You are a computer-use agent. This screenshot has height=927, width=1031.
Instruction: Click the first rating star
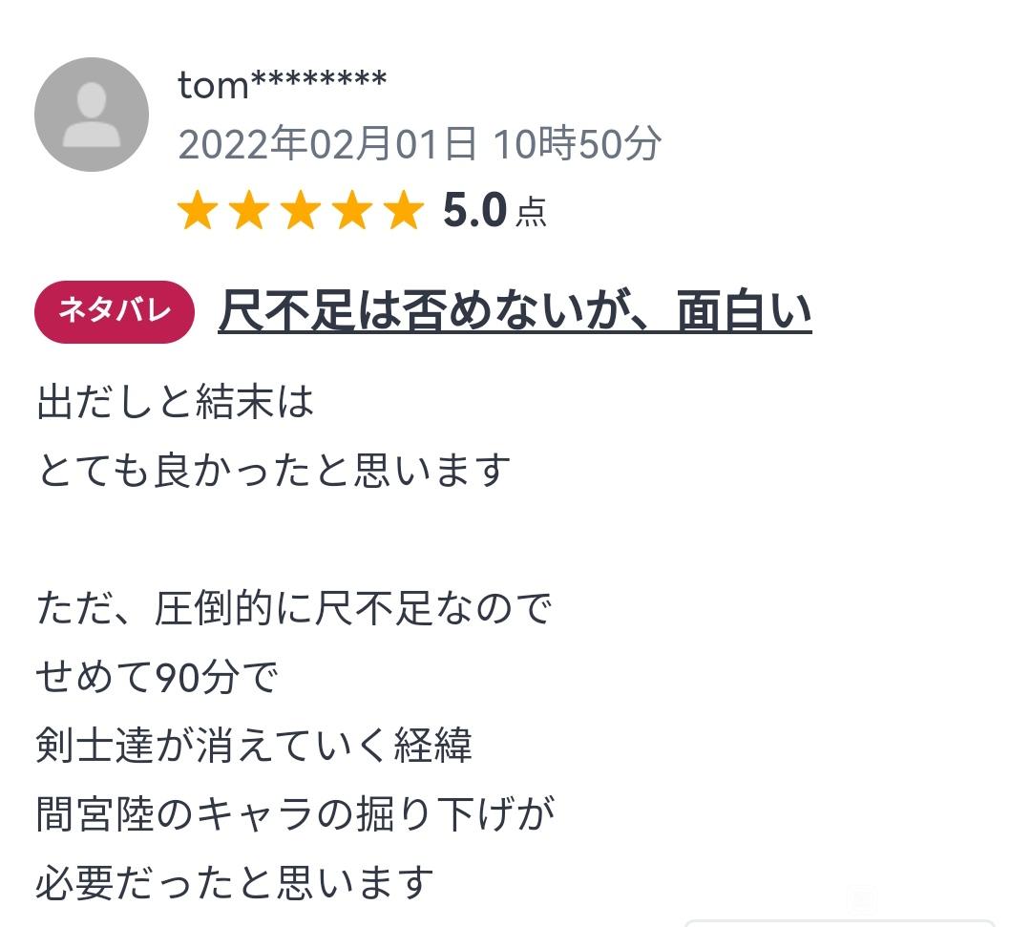coord(198,210)
